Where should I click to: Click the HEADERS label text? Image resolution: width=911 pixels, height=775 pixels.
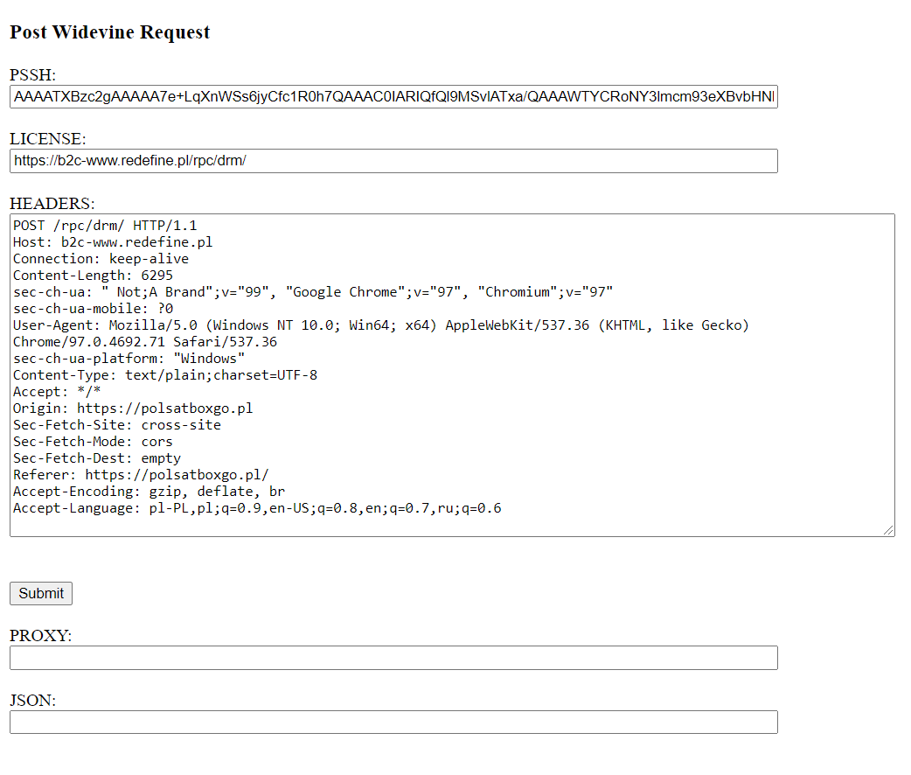(x=52, y=204)
